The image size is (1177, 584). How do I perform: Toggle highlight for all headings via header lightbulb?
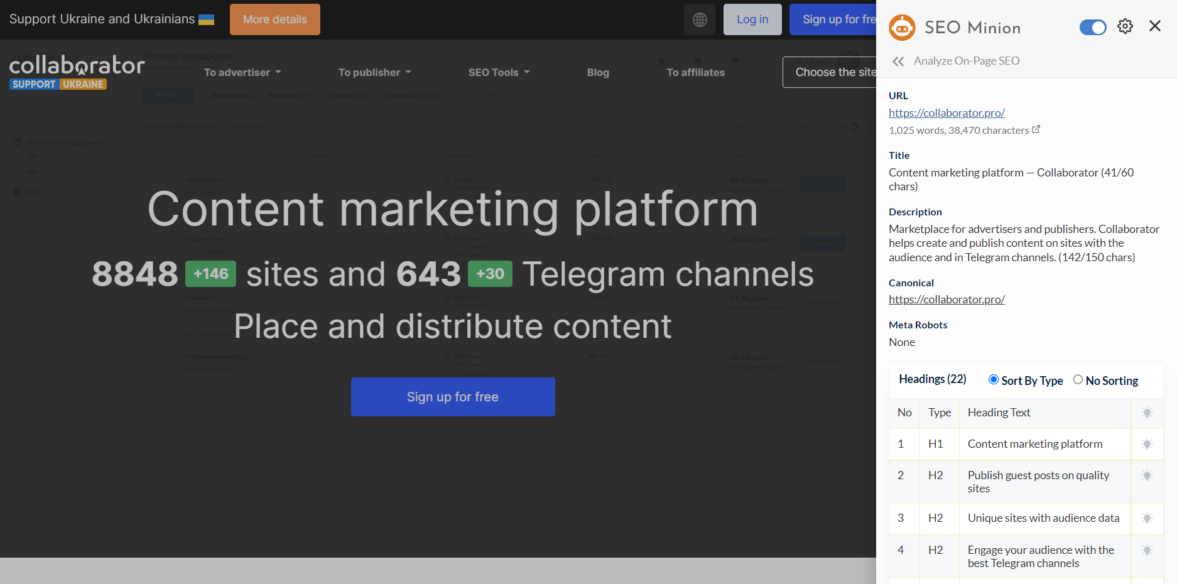(x=1147, y=413)
